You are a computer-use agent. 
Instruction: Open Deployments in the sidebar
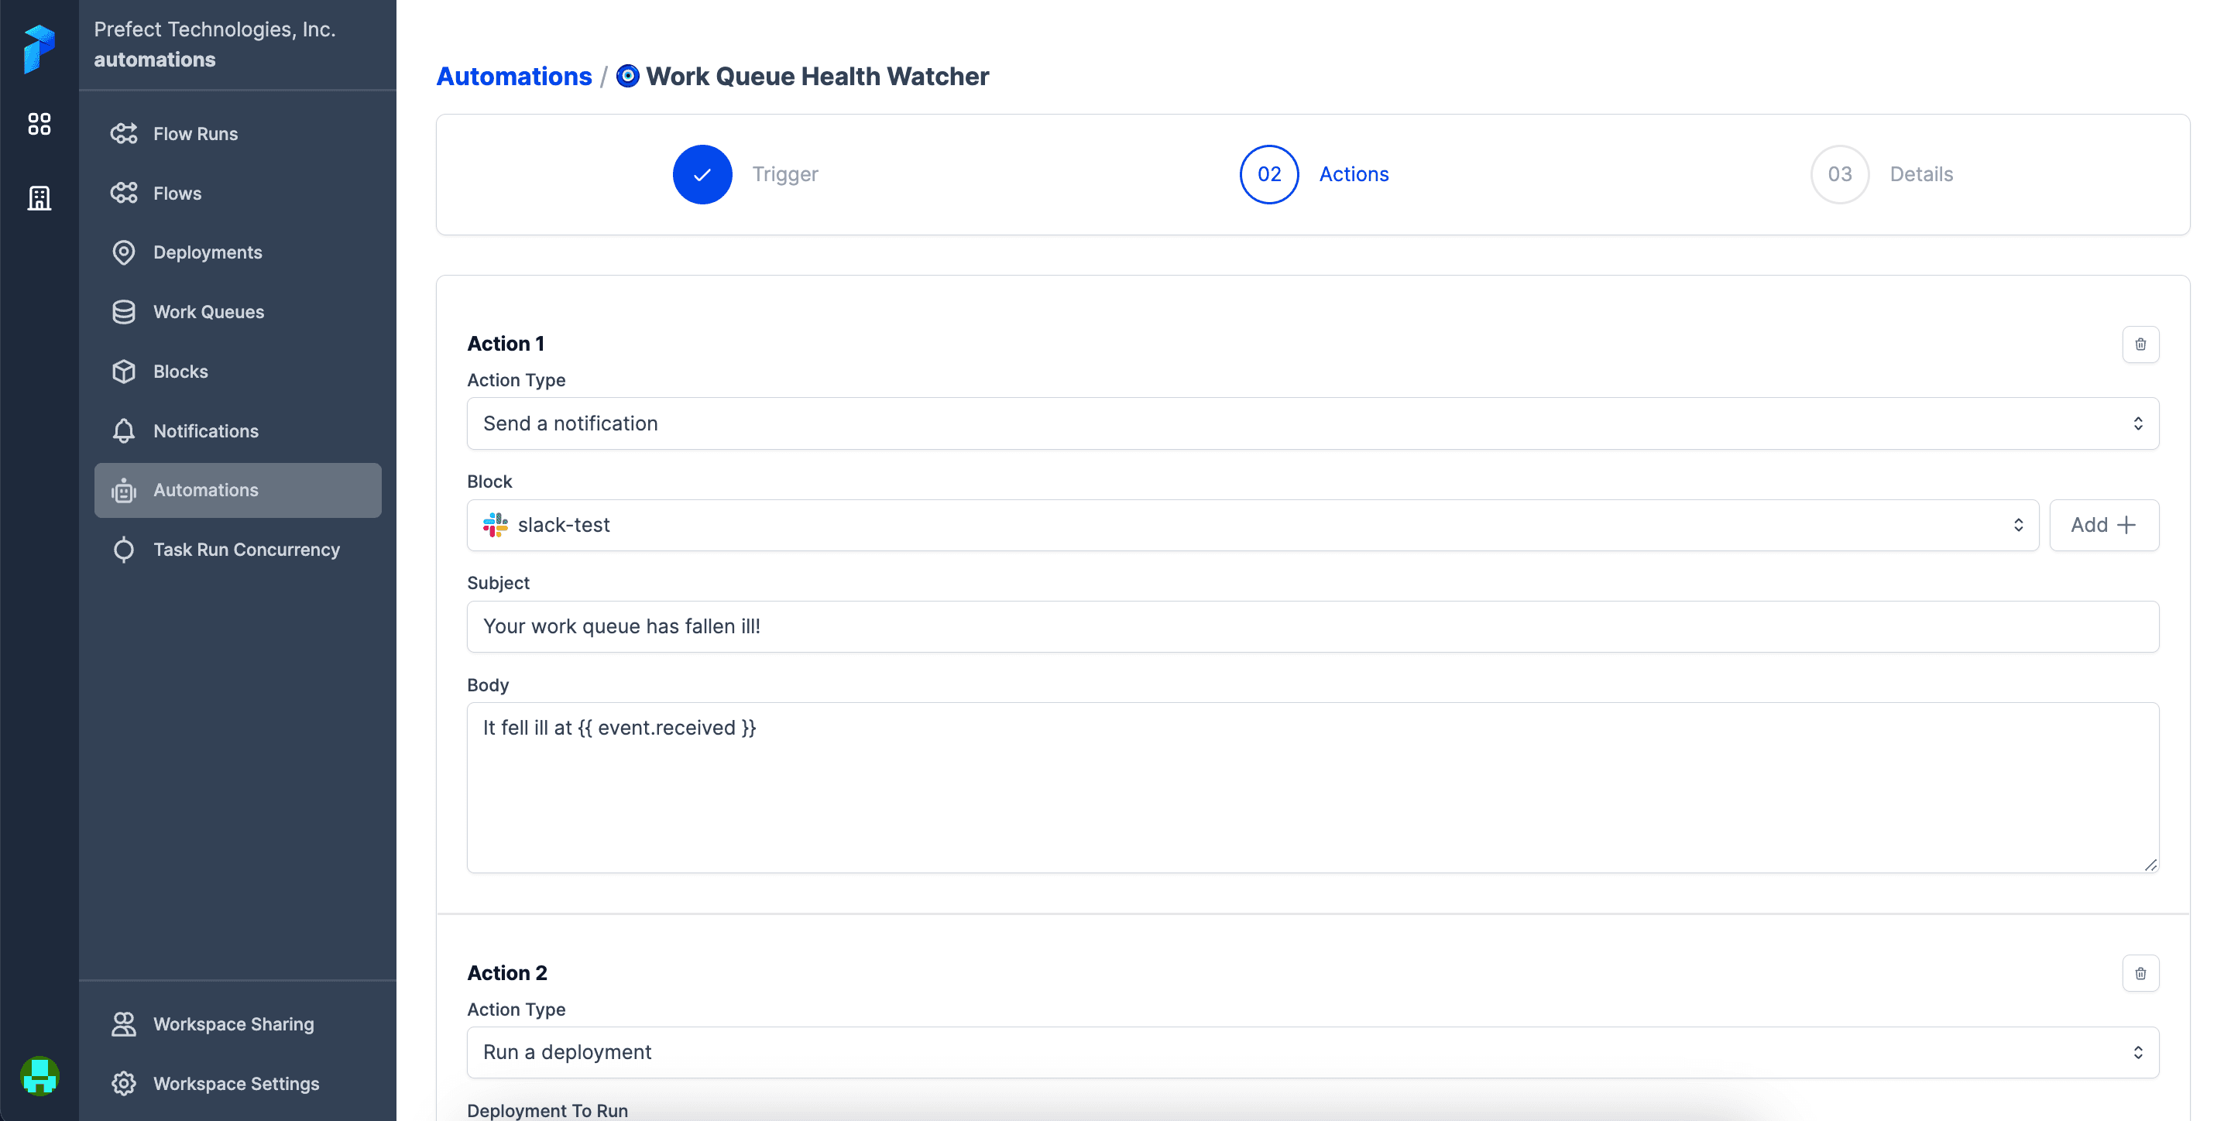208,252
